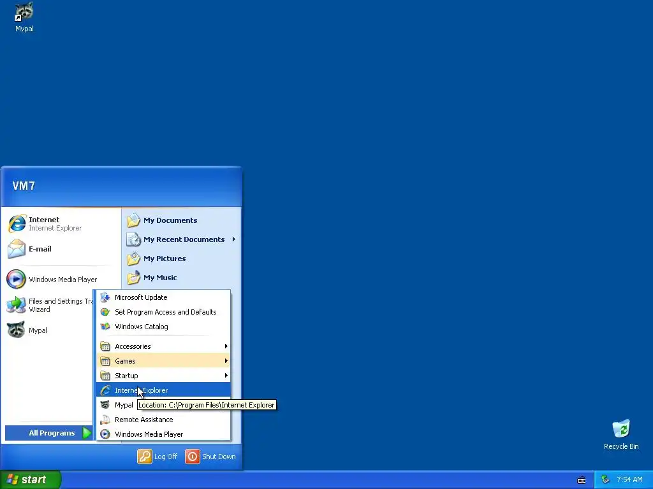Click the My Documents folder icon
Screen dimensions: 653x489
pyautogui.click(x=134, y=220)
